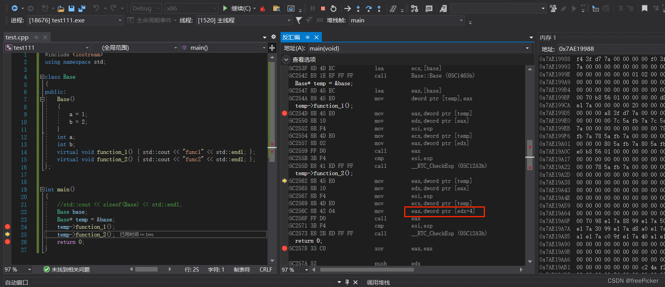Toggle bookmark with the bookmark icon

(x=645, y=8)
